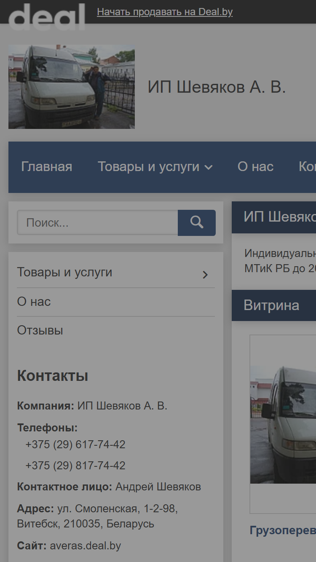Click the Поиск... search field

click(97, 222)
